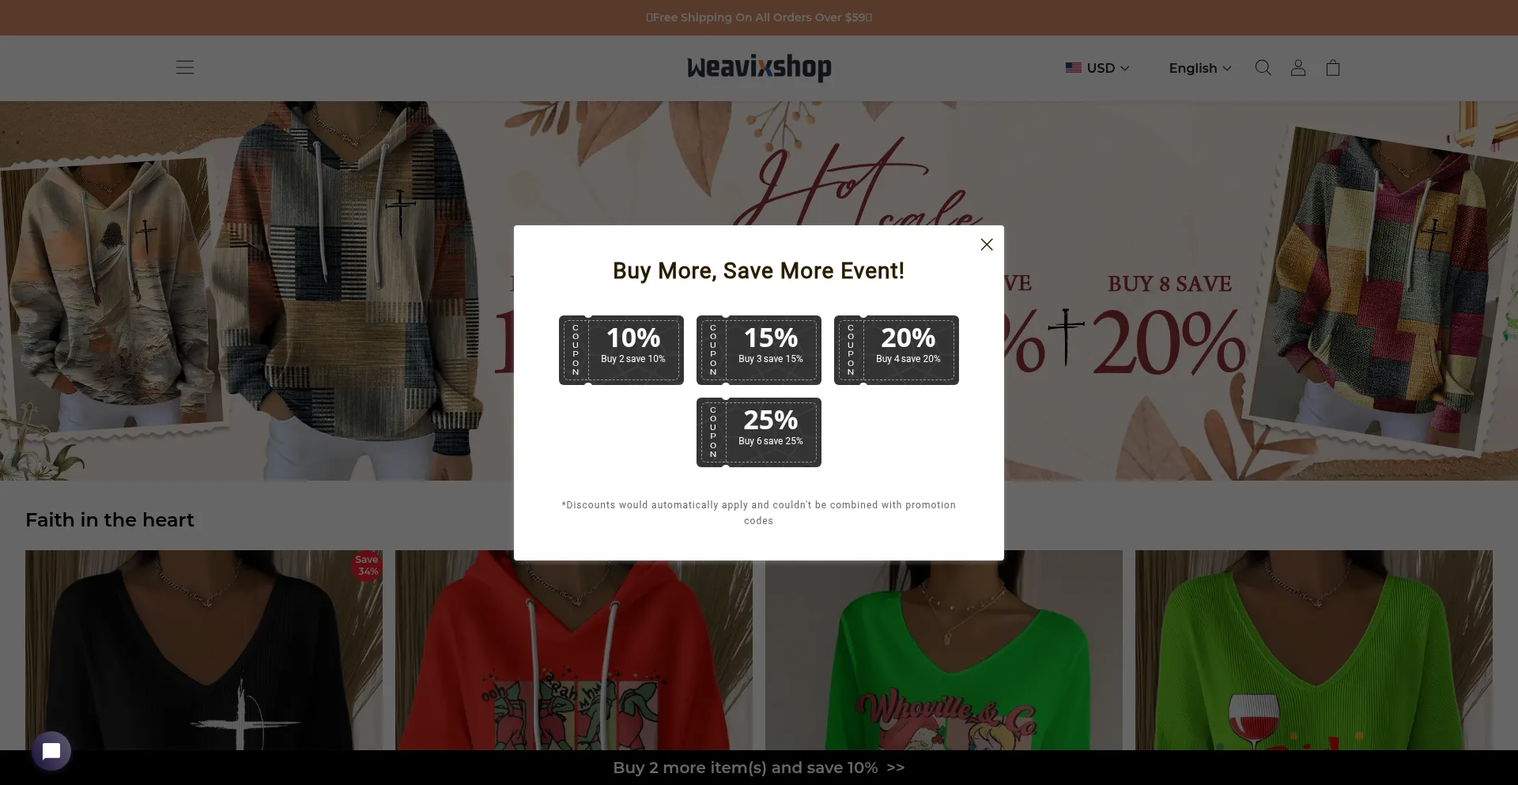Open the search icon in header
Screen dimensions: 1518x785
pos(1263,68)
